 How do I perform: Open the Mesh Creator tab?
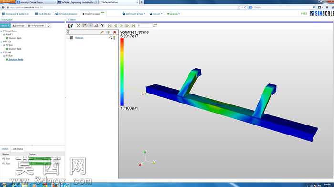click(43, 14)
